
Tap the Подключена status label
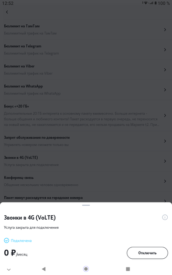coord(21,241)
